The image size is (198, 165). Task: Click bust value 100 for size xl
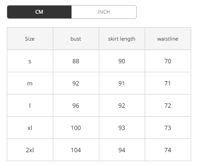(76, 128)
